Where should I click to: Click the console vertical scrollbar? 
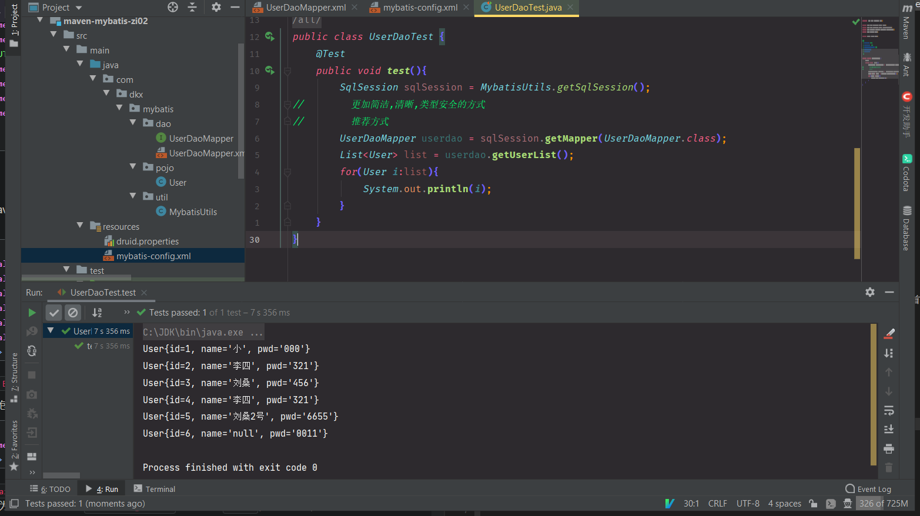874,394
